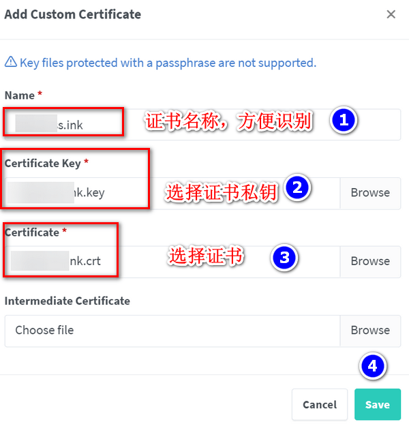Click the Name field label
Image resolution: width=409 pixels, height=426 pixels.
click(18, 95)
